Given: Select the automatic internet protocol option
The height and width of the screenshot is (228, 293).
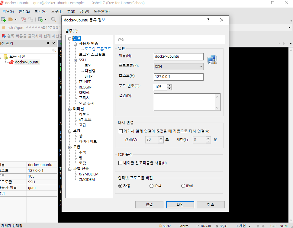Looking at the screenshot, I should [121, 186].
